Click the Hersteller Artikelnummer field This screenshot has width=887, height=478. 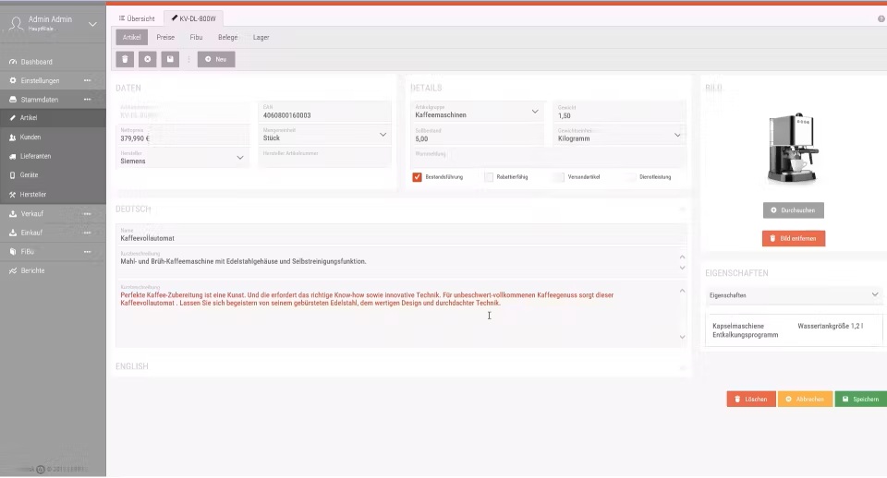(324, 158)
